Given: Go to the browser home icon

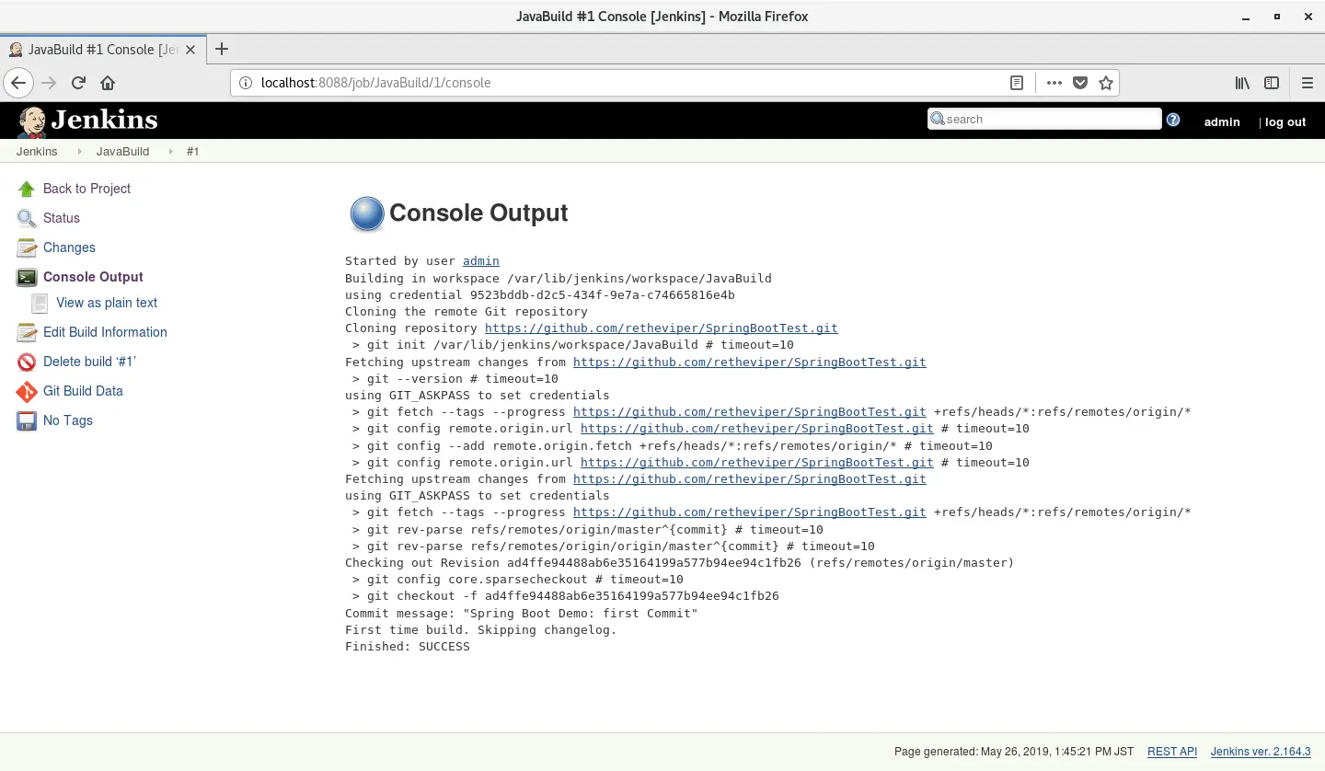Looking at the screenshot, I should (108, 83).
